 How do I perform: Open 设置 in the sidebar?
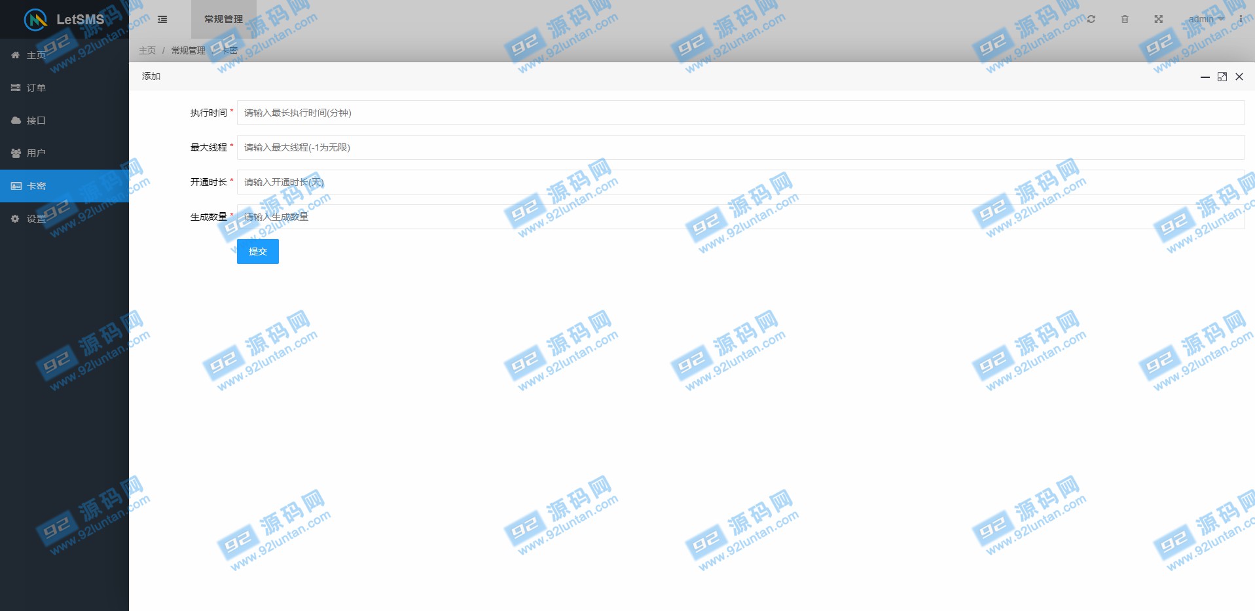pyautogui.click(x=64, y=219)
